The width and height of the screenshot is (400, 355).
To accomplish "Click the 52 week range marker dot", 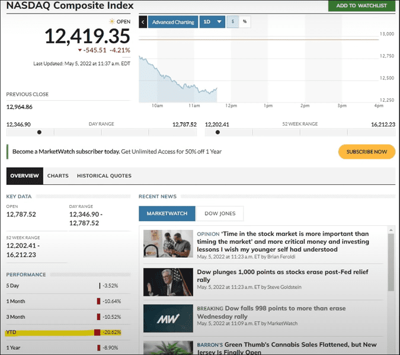I will pyautogui.click(x=217, y=132).
